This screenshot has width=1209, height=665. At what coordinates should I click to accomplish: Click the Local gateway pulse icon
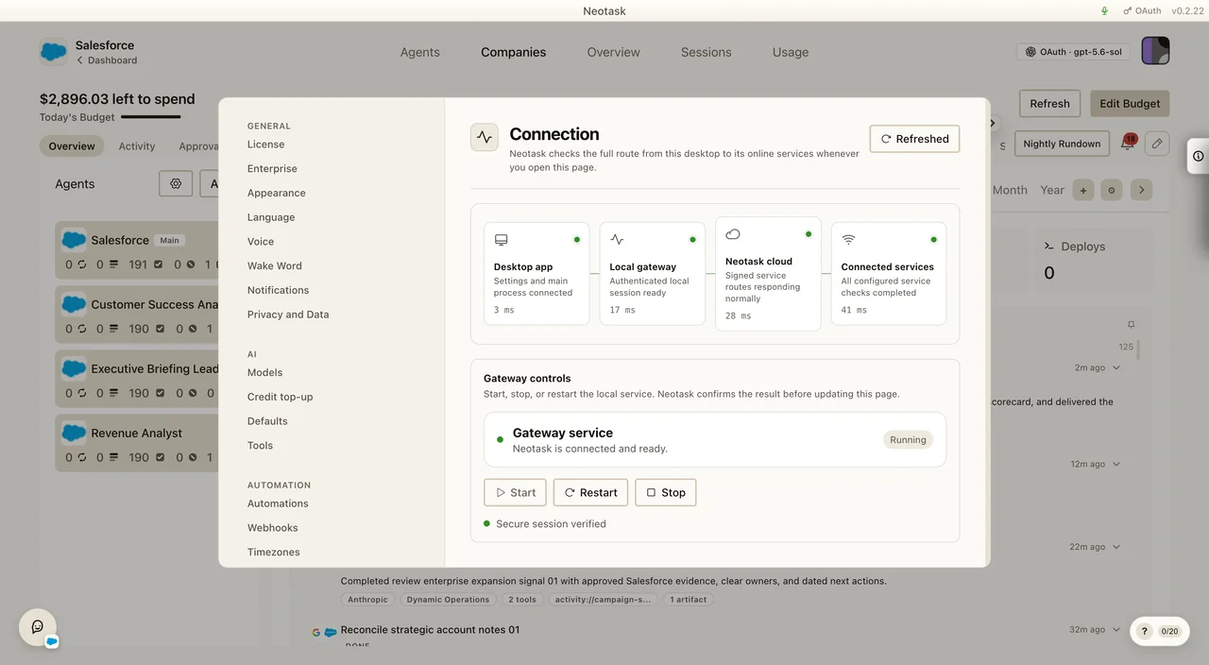click(617, 240)
